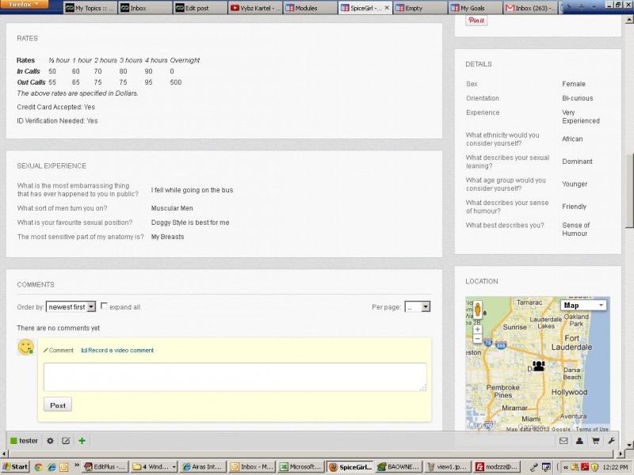
Task: Open the Windows Start menu
Action: [x=15, y=467]
